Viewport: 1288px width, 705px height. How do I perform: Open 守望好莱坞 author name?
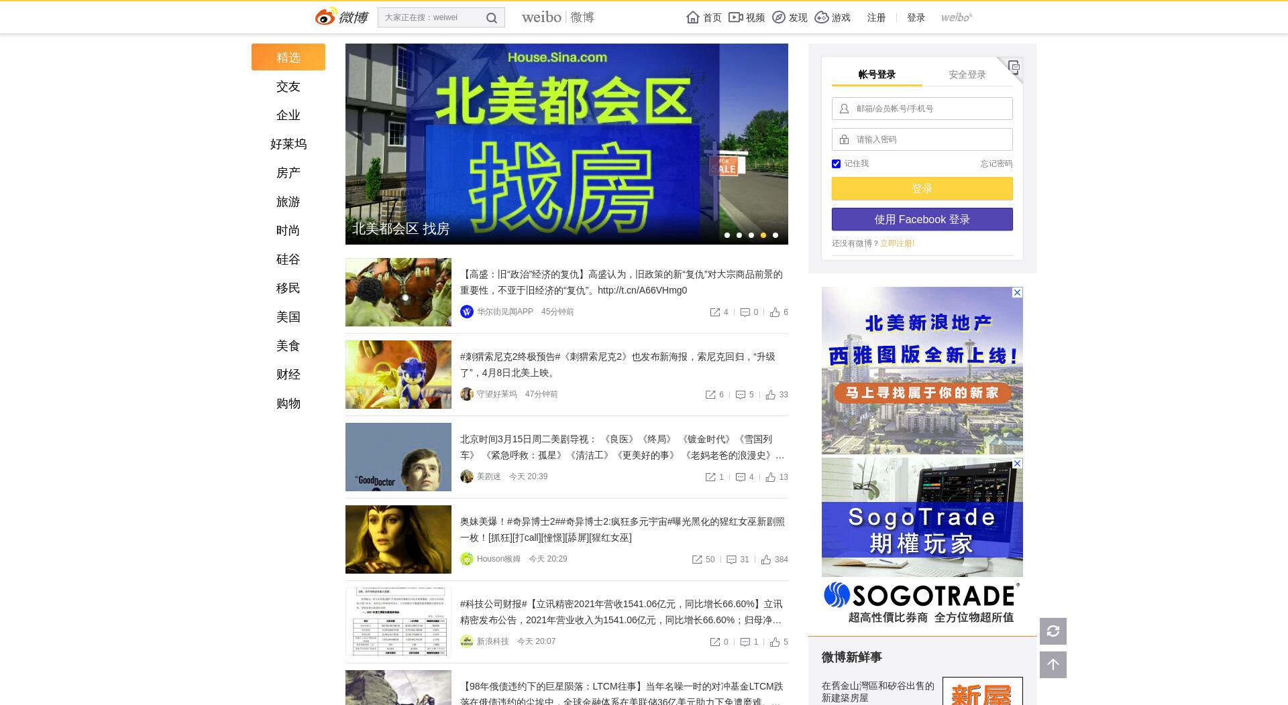(x=496, y=394)
